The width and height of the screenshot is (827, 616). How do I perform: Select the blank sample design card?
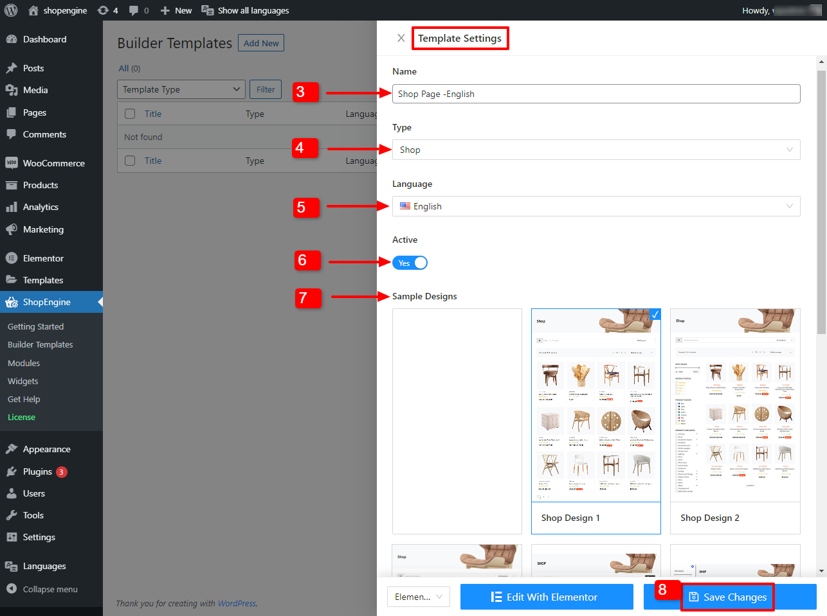(457, 421)
